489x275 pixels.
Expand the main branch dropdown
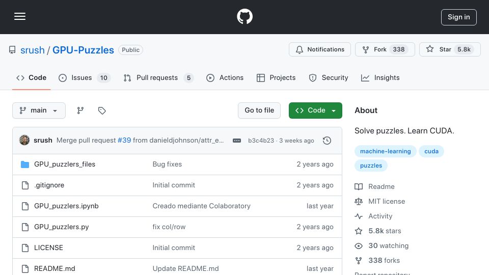[39, 111]
